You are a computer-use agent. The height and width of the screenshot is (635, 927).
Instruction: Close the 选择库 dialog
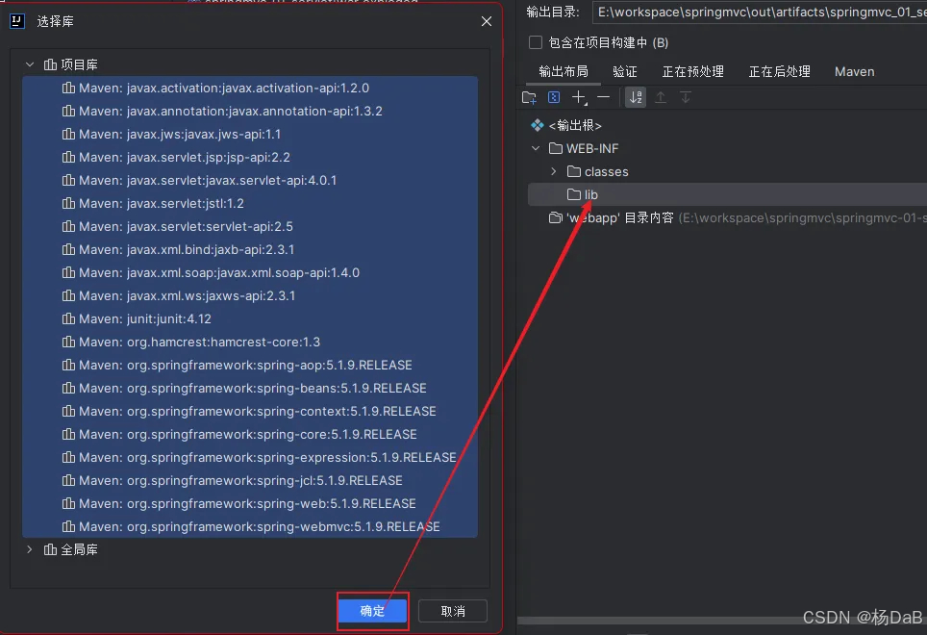pos(487,21)
